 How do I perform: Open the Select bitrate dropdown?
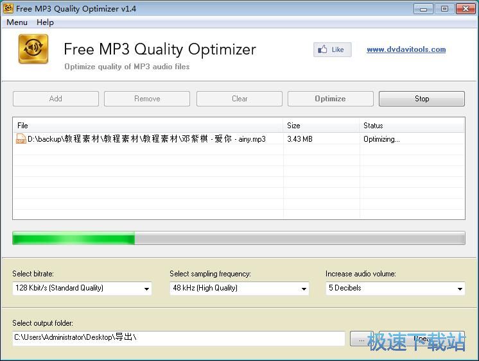click(82, 288)
